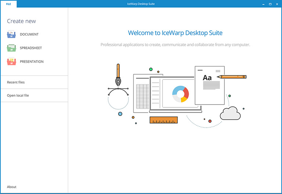282x194 pixels.
Task: Create a new DOCUMENT
Action: coord(29,34)
